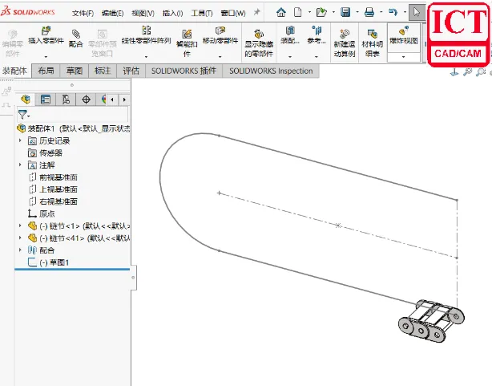Select the 上视基准面 top plane
The height and width of the screenshot is (386, 492).
click(x=53, y=189)
